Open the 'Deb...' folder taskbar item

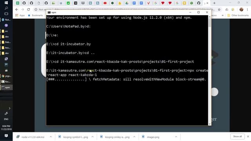[6, 42]
